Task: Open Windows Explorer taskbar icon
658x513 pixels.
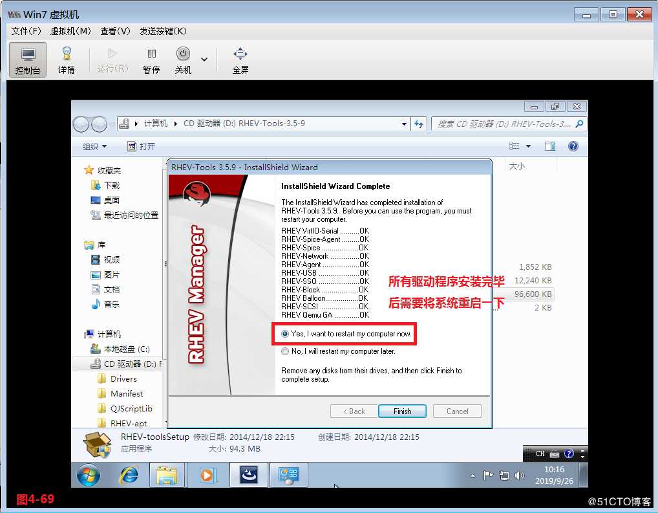Action: coord(167,475)
